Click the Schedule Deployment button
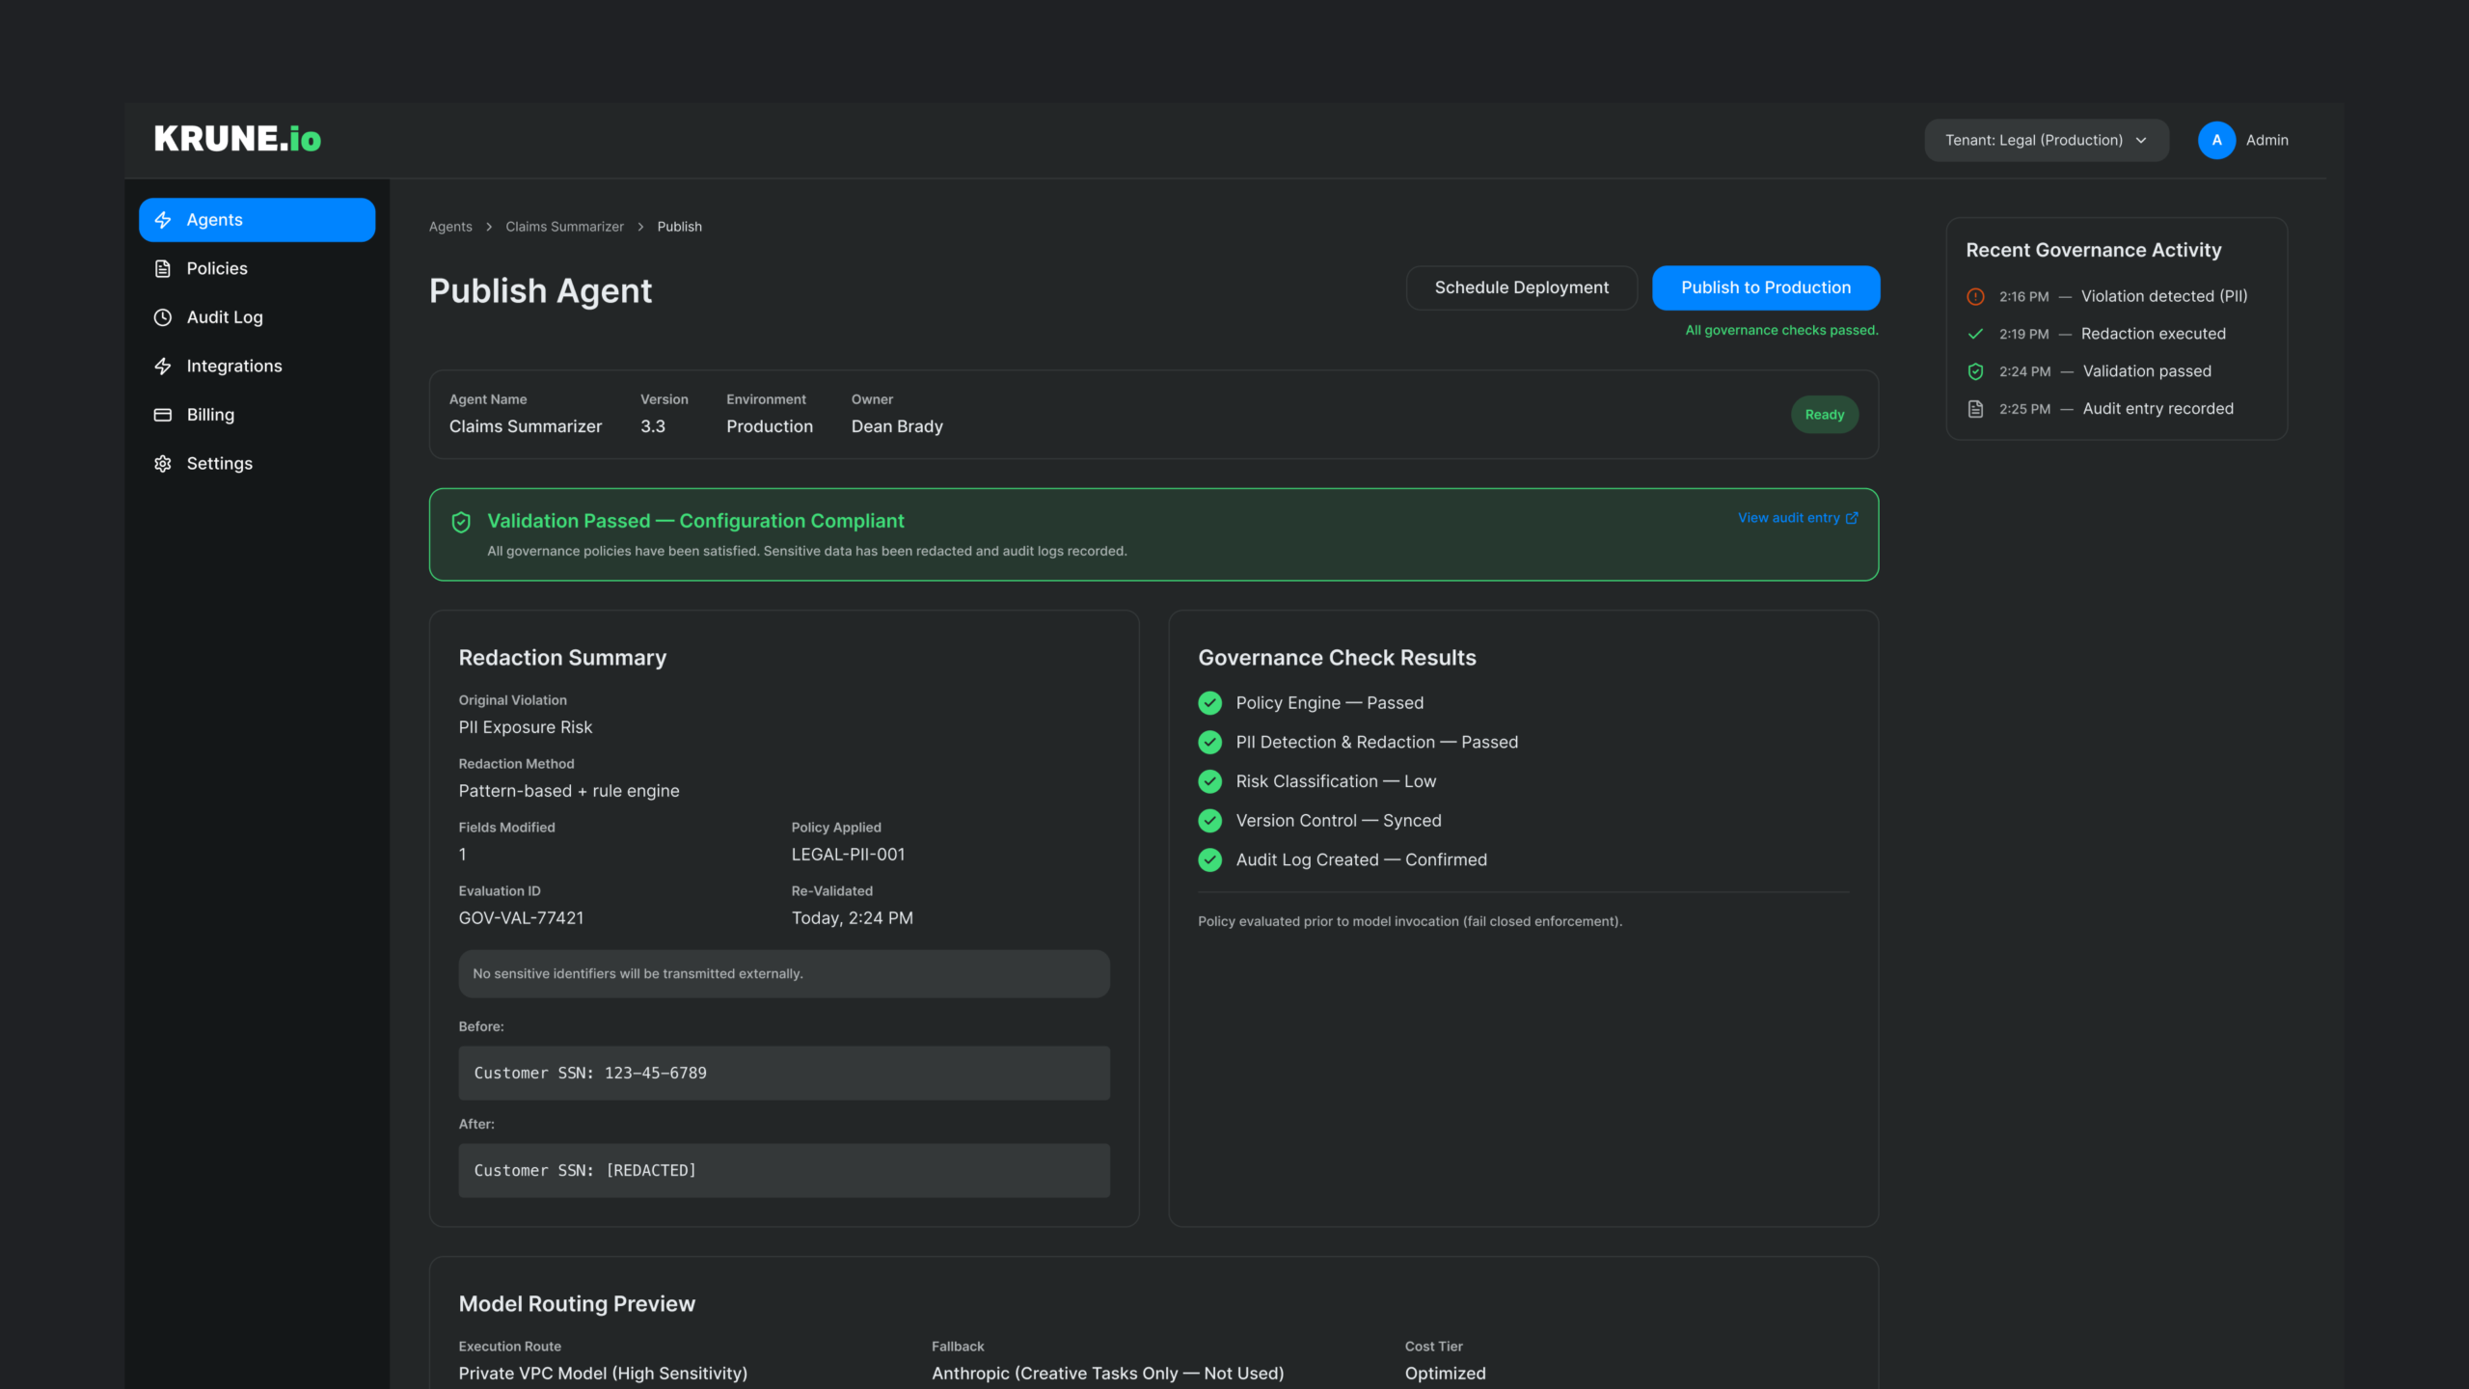The height and width of the screenshot is (1389, 2469). click(x=1521, y=287)
